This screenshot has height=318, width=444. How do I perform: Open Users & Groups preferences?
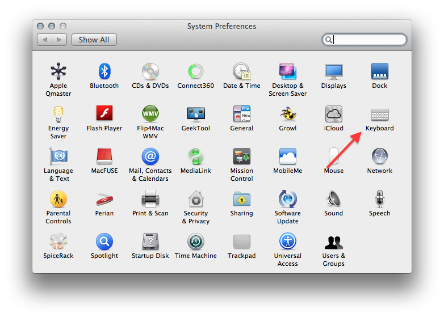coord(333,242)
